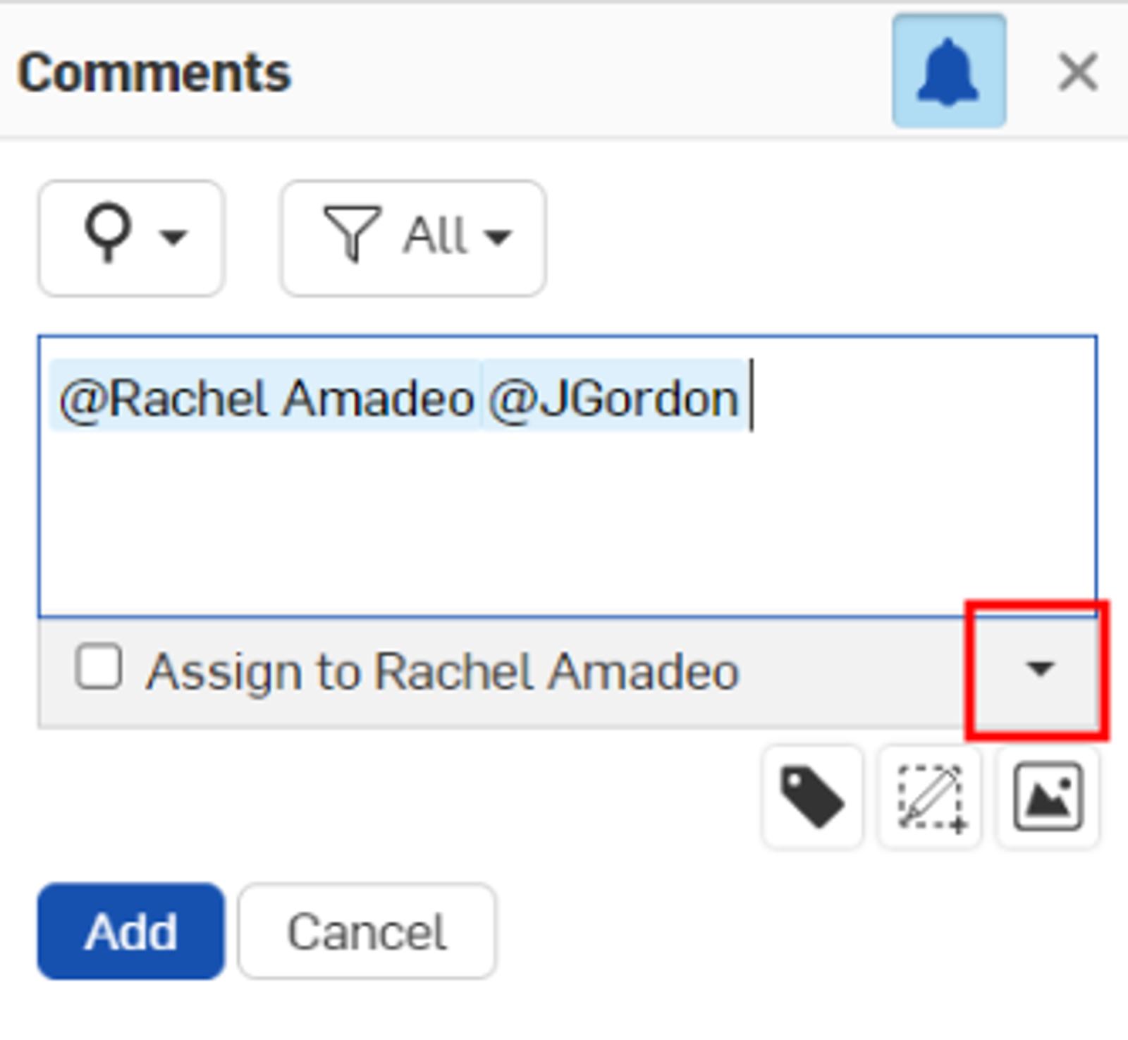Check Assign to Rachel Amadeo checkbox
This screenshot has height=1040, width=1128.
click(x=99, y=666)
